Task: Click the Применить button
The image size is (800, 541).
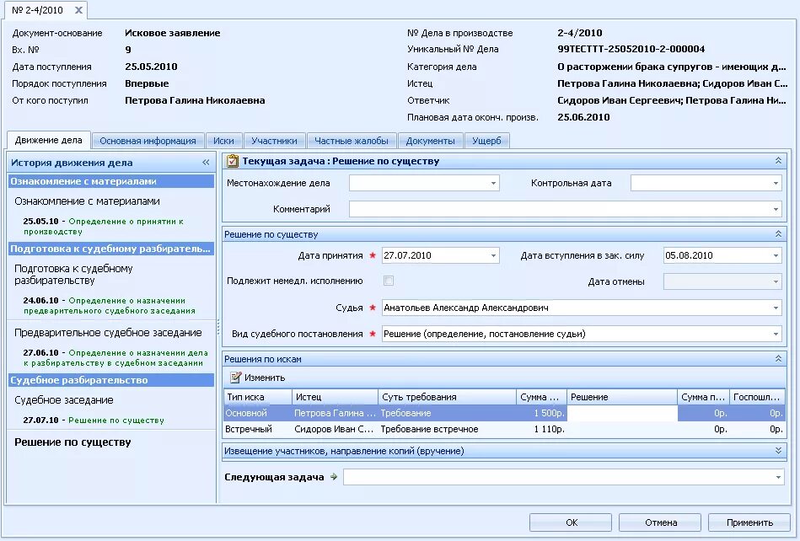Action: (749, 522)
